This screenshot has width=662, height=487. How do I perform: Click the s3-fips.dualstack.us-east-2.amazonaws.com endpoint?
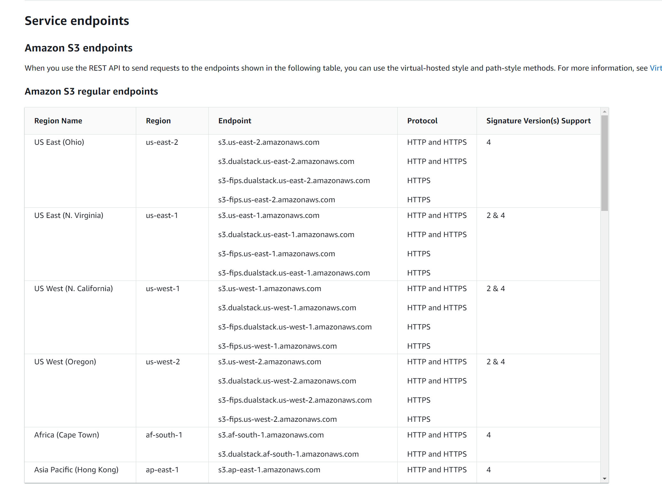[x=294, y=181]
